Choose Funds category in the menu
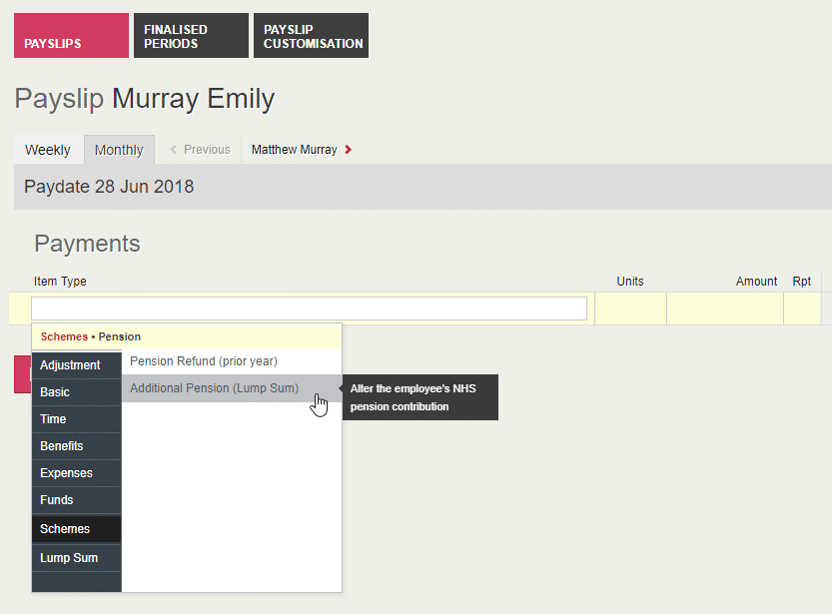This screenshot has width=832, height=614. coord(57,500)
